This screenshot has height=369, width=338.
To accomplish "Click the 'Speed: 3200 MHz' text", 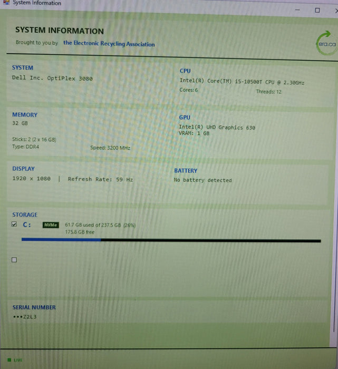I will click(x=110, y=148).
